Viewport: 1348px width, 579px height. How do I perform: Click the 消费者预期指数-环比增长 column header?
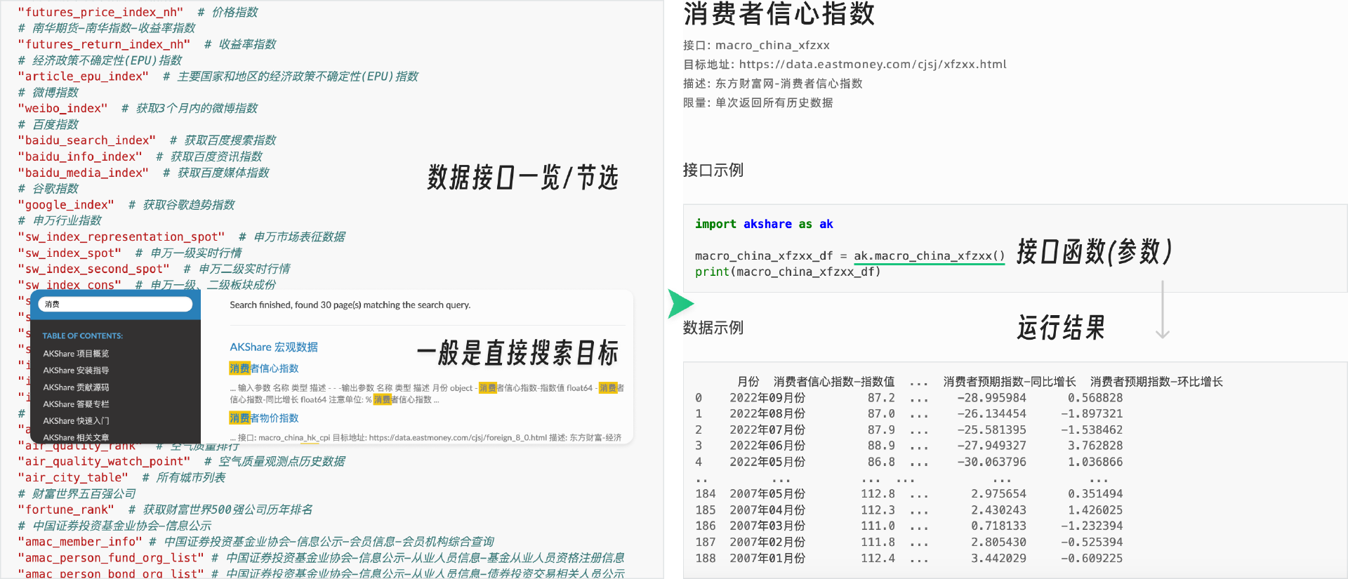[1156, 382]
